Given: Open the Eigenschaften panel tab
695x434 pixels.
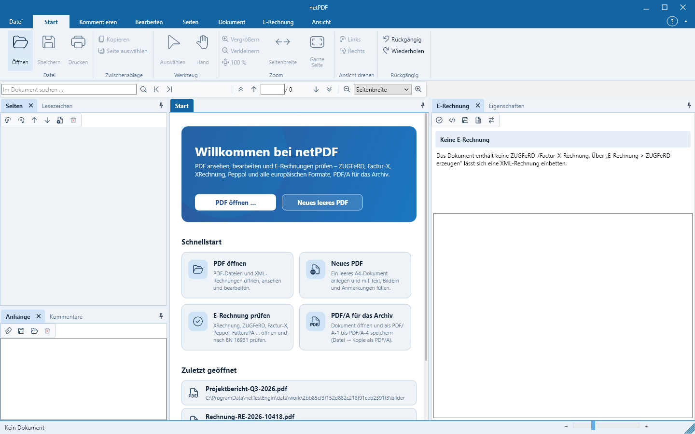Looking at the screenshot, I should [506, 106].
